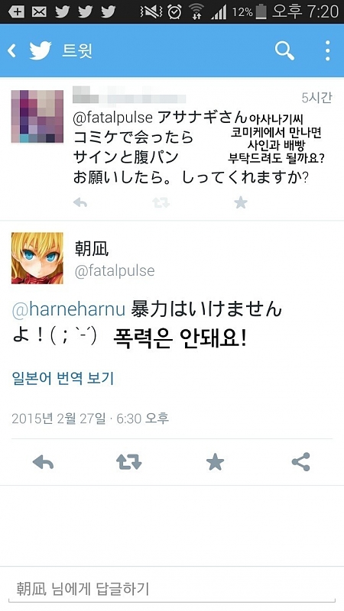This screenshot has width=344, height=611.
Task: Open the @harneharnu mention link
Action: 69,309
